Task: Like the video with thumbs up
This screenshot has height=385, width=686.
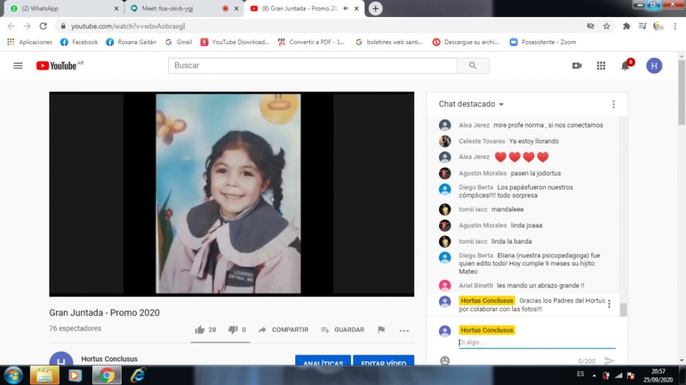Action: pyautogui.click(x=200, y=330)
